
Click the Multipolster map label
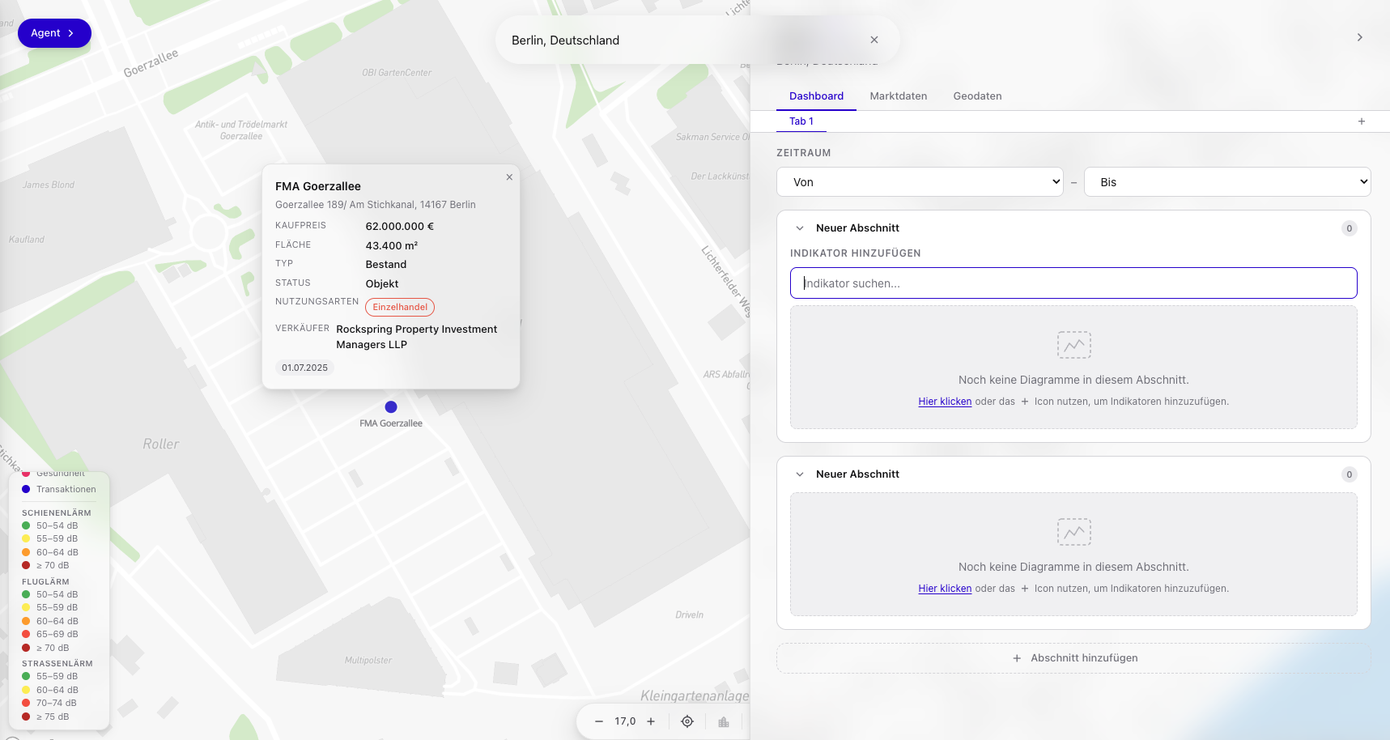(368, 661)
